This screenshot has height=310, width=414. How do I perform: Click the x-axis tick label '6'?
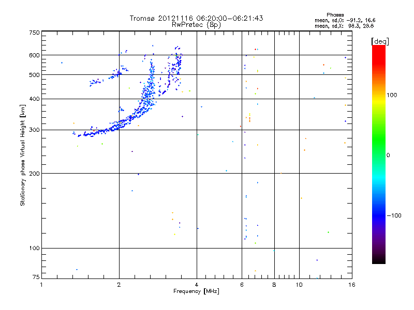click(242, 285)
